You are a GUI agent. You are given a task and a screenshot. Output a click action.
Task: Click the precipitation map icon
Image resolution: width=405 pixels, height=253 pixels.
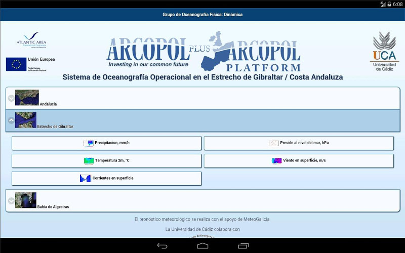[x=88, y=143]
